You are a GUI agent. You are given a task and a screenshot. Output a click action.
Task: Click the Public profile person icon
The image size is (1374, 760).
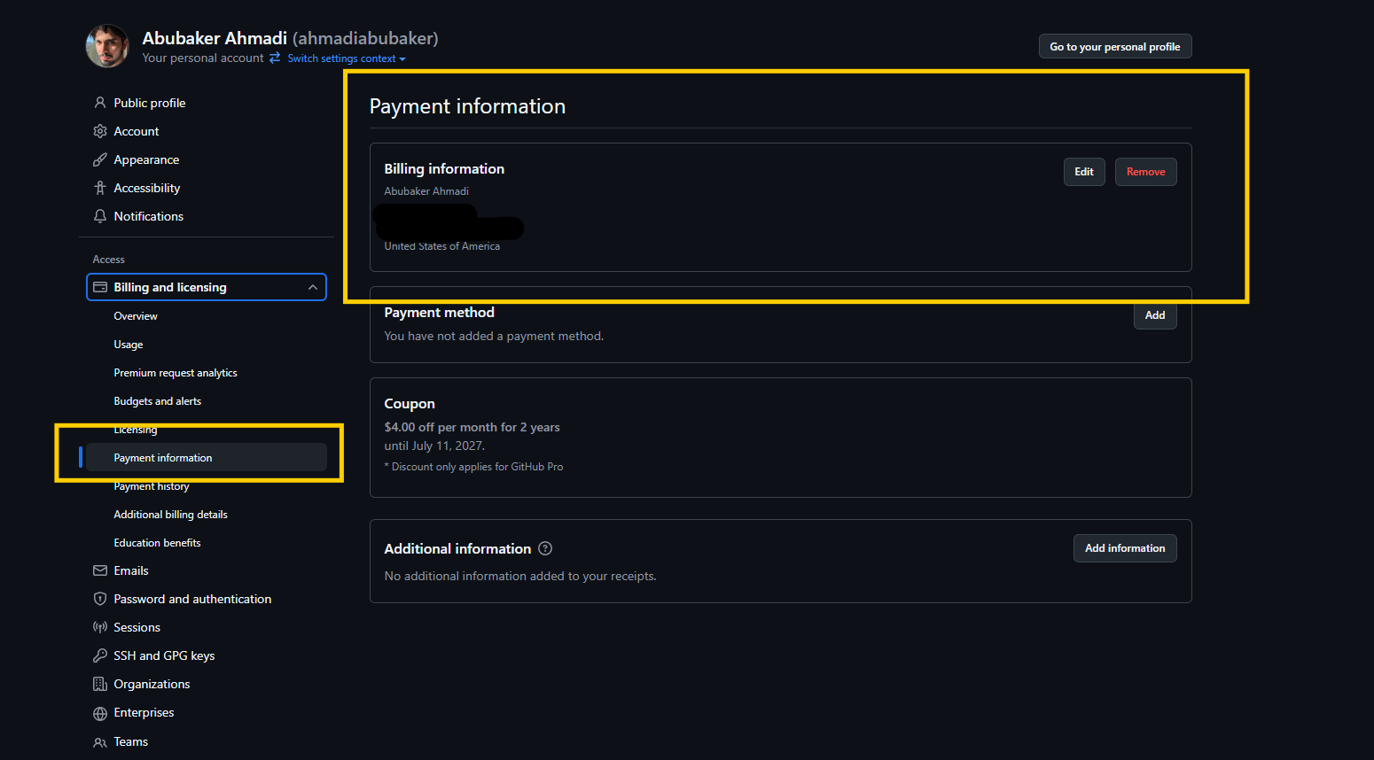[x=100, y=103]
